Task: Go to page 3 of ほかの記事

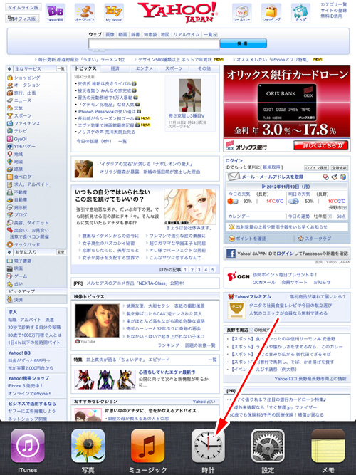Action: coord(199,269)
